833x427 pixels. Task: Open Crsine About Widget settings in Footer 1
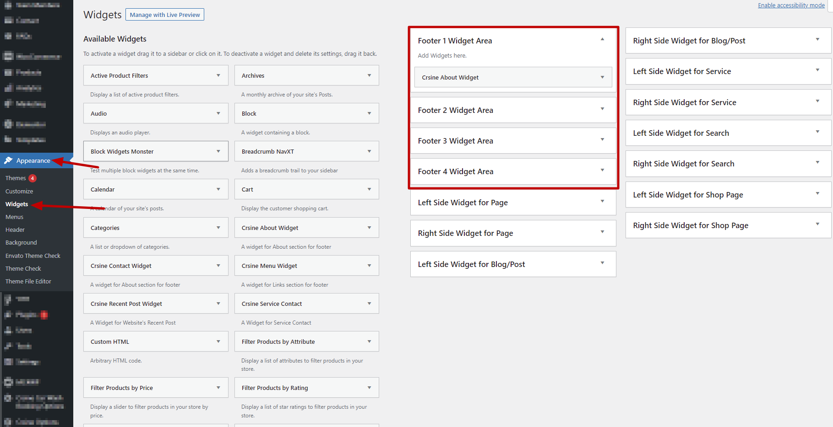[602, 77]
